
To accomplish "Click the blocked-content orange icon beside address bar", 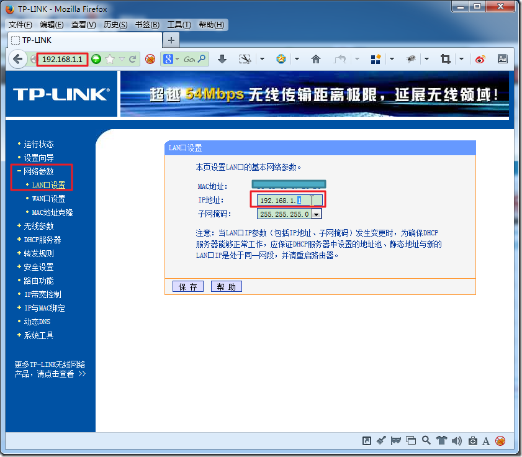I will 150,59.
